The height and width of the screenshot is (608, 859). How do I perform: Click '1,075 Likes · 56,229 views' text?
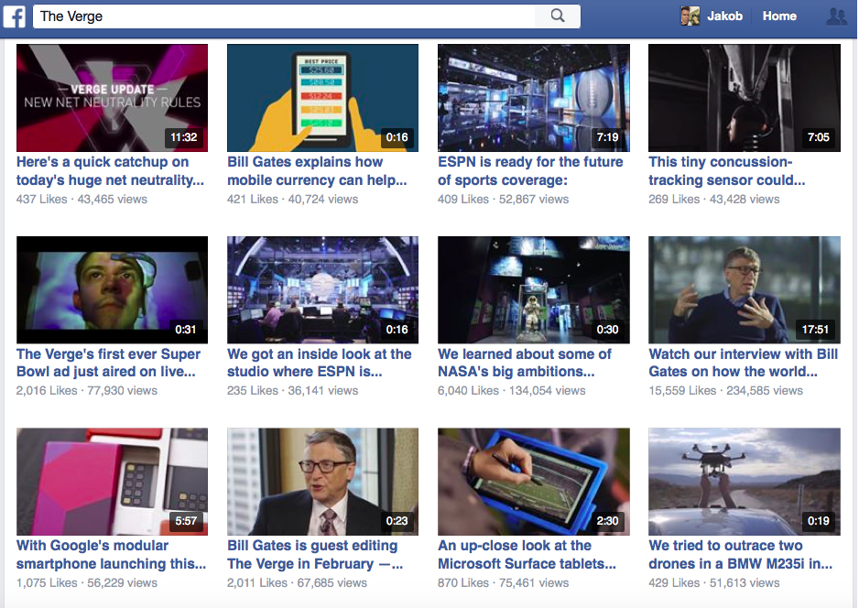pyautogui.click(x=87, y=582)
